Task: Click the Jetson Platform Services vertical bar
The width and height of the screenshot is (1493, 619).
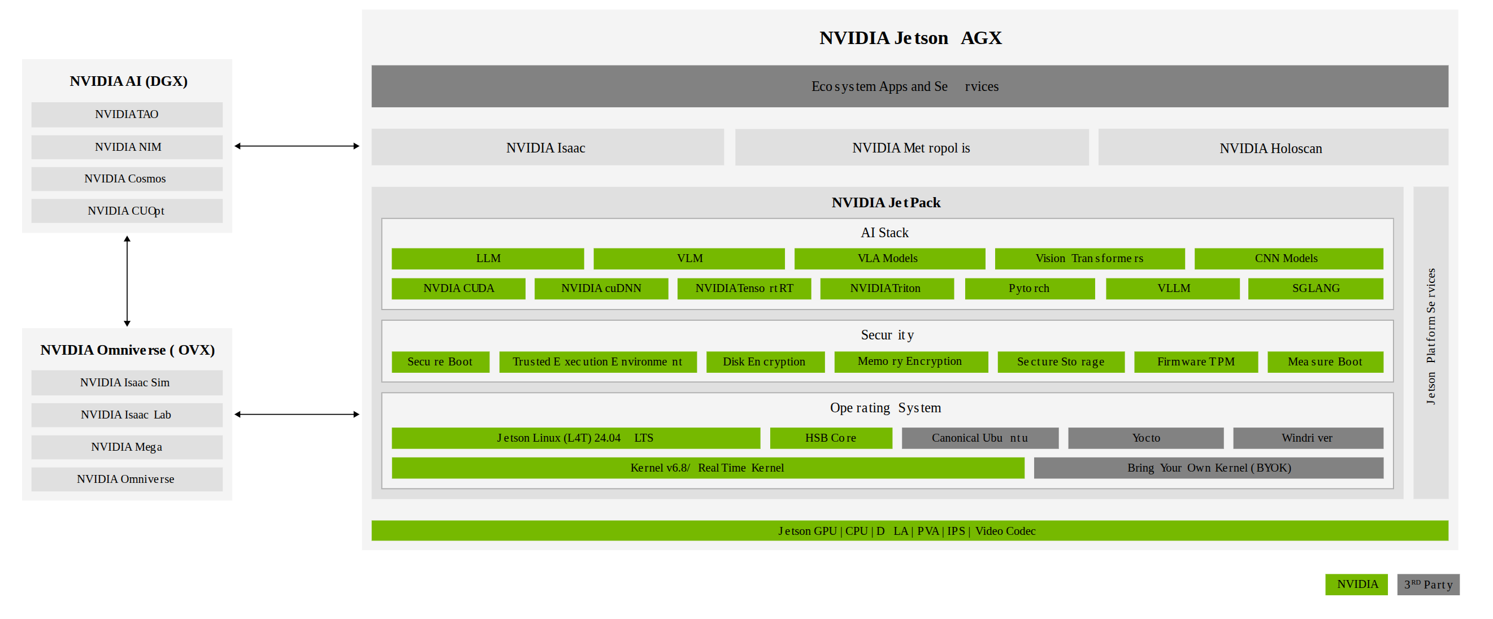Action: pyautogui.click(x=1431, y=343)
